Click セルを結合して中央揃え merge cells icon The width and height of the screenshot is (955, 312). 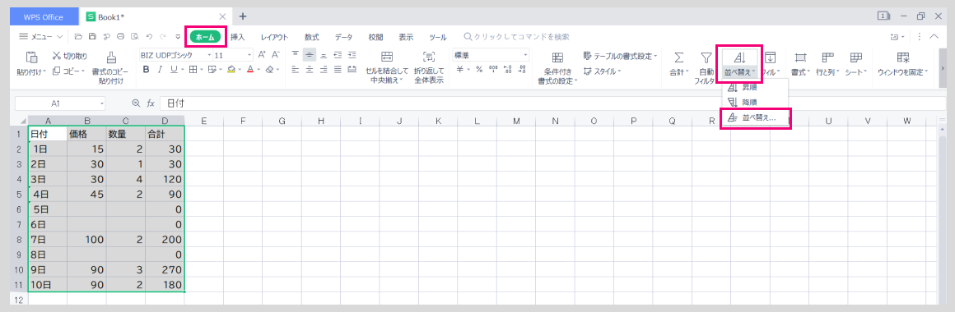tap(387, 57)
